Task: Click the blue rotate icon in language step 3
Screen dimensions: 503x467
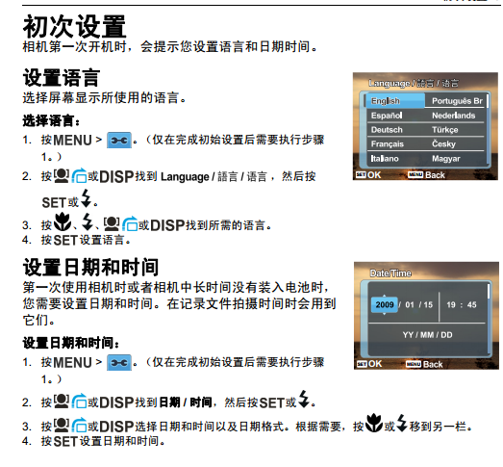Action: tap(130, 223)
